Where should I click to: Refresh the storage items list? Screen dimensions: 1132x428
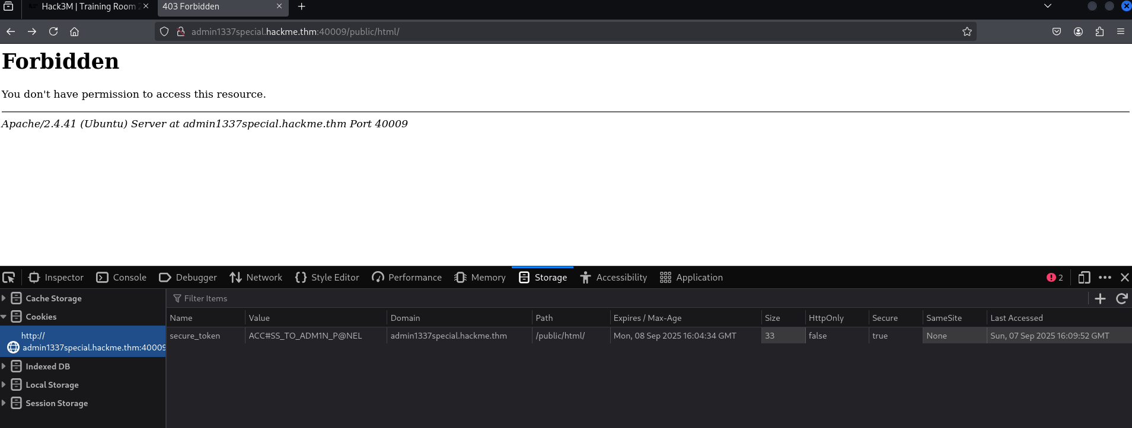(1121, 298)
